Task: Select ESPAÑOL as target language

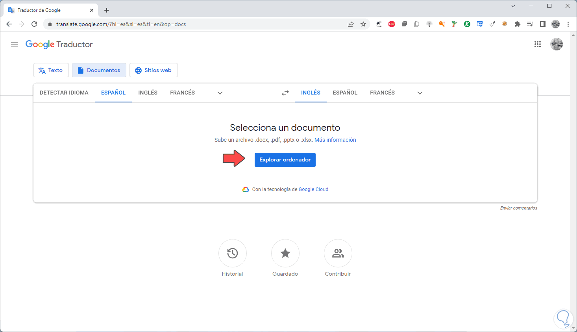Action: point(345,93)
